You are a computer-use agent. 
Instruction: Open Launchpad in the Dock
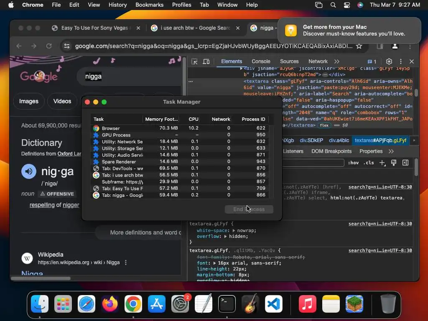tap(63, 304)
